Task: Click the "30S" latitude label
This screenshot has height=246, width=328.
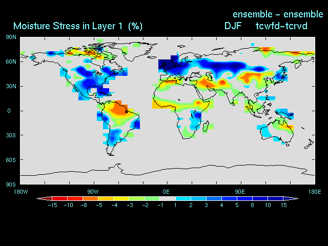Action: (x=11, y=135)
